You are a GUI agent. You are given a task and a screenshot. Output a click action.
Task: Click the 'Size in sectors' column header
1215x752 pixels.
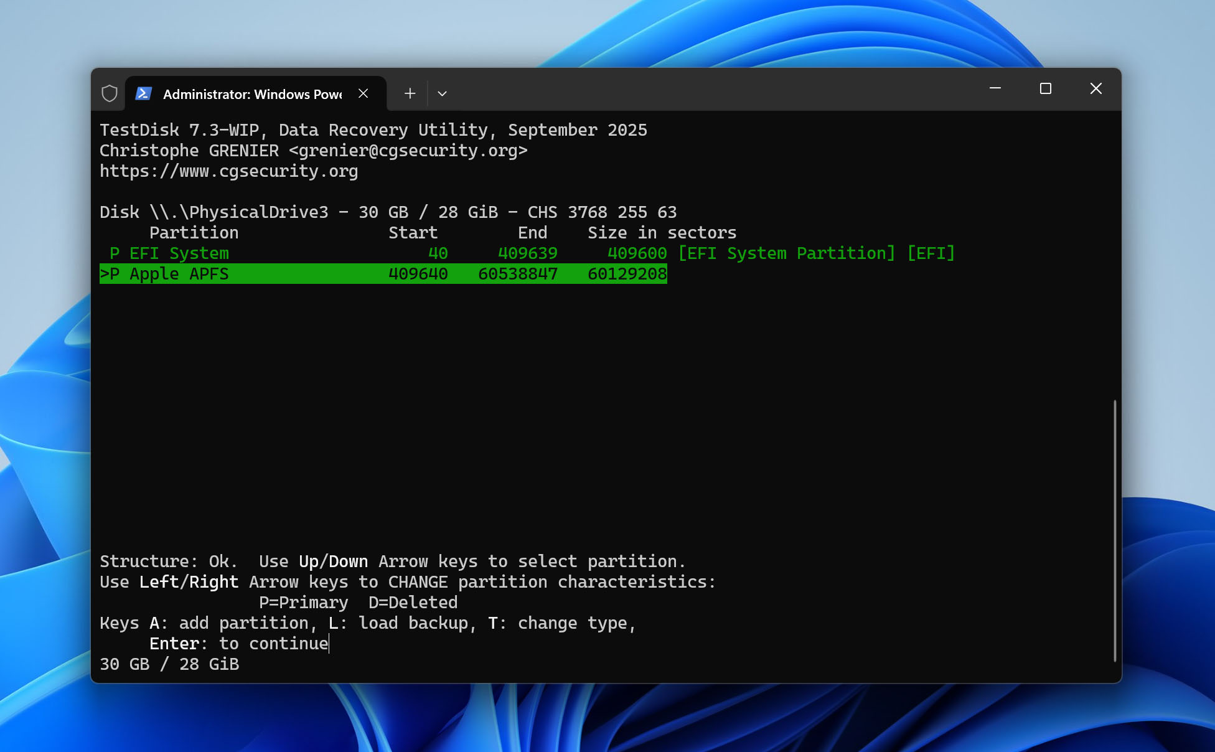pos(662,233)
